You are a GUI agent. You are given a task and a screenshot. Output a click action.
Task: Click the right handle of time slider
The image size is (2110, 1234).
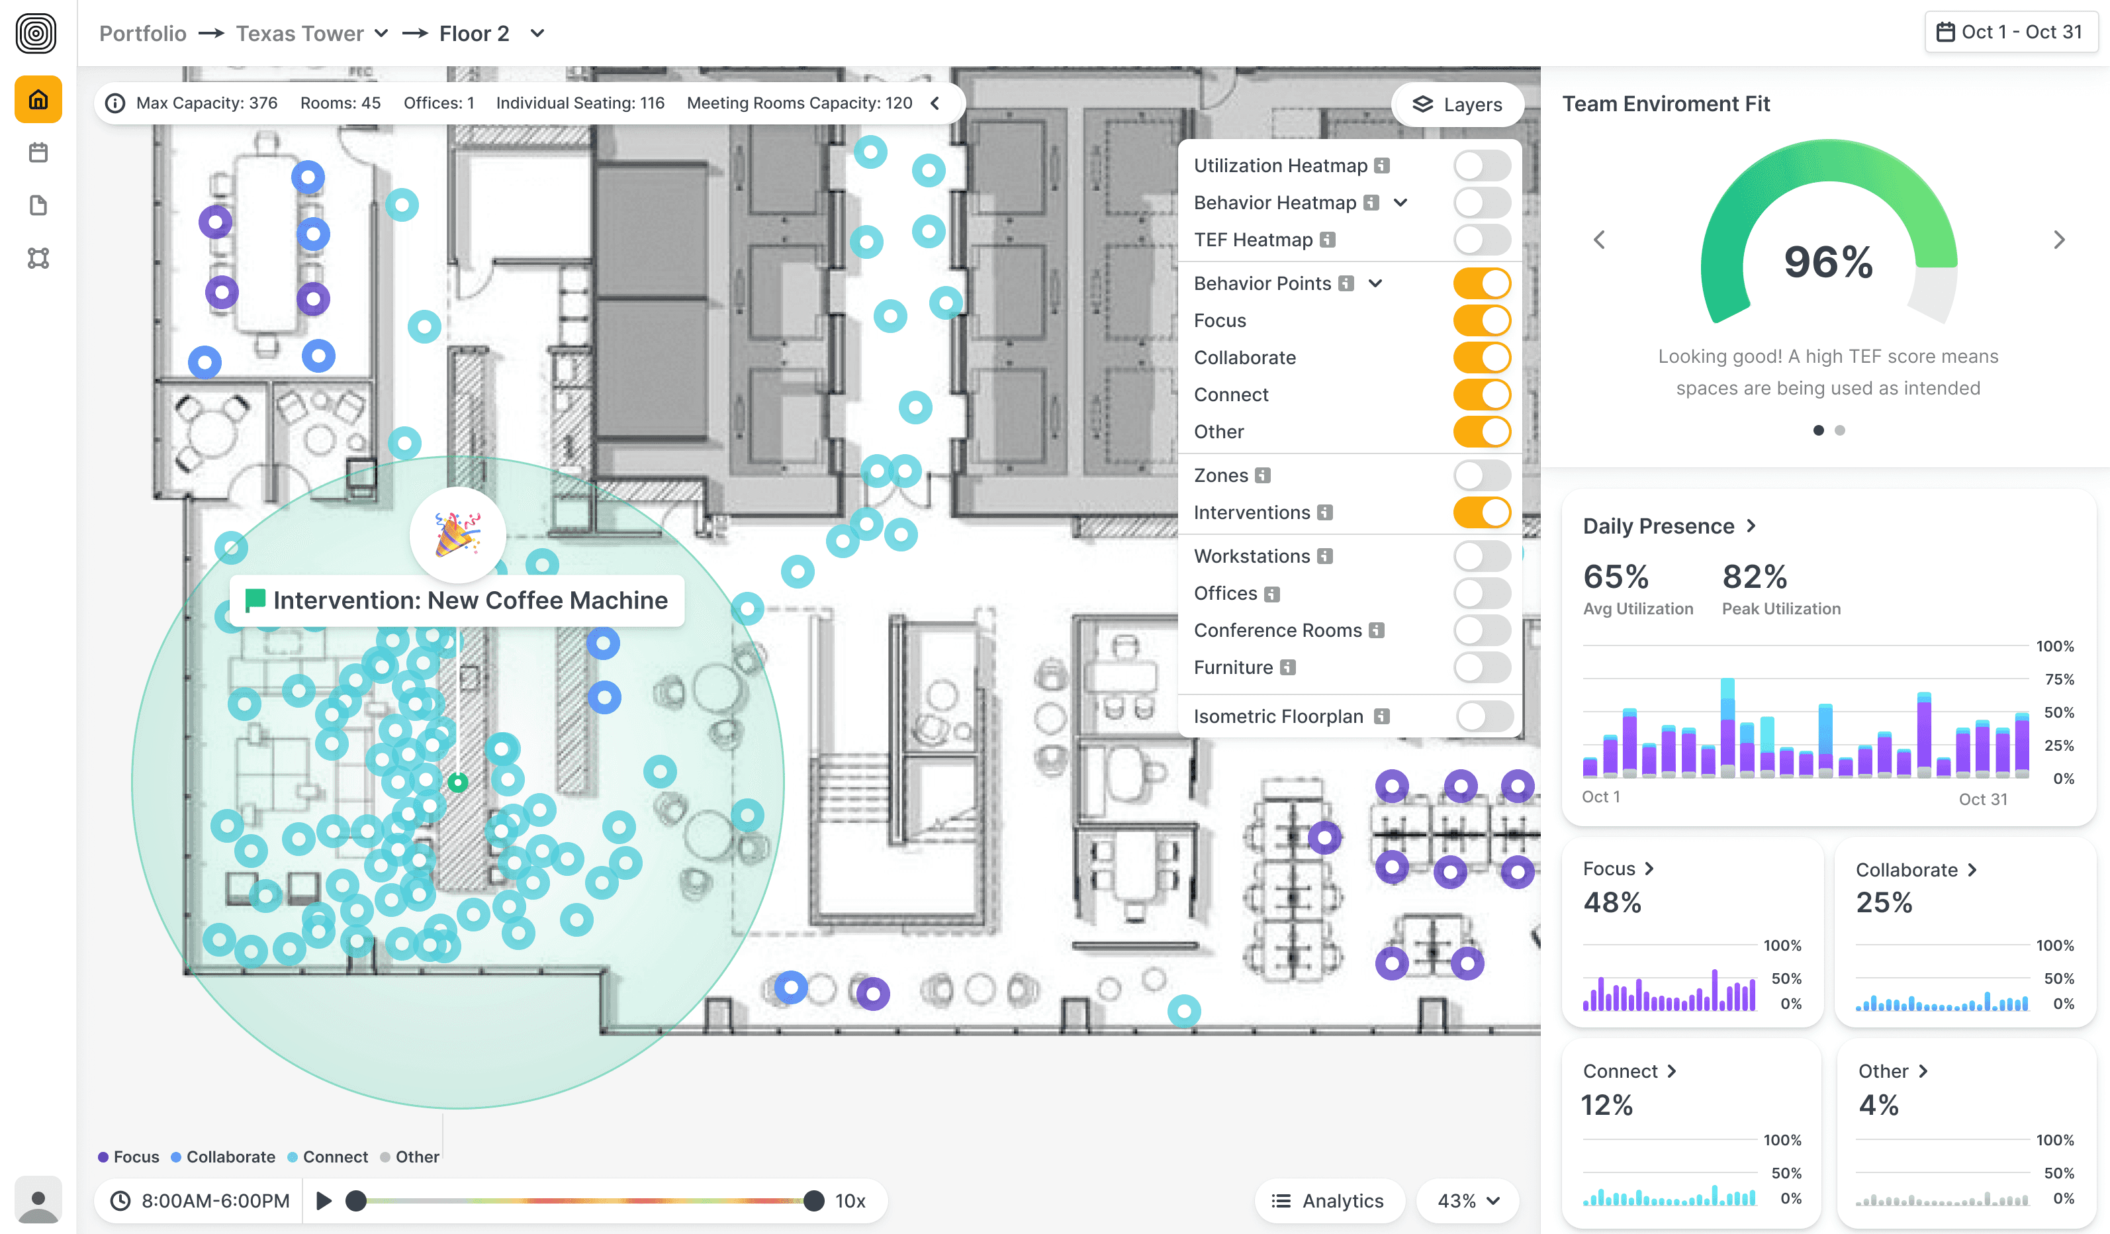click(x=813, y=1200)
